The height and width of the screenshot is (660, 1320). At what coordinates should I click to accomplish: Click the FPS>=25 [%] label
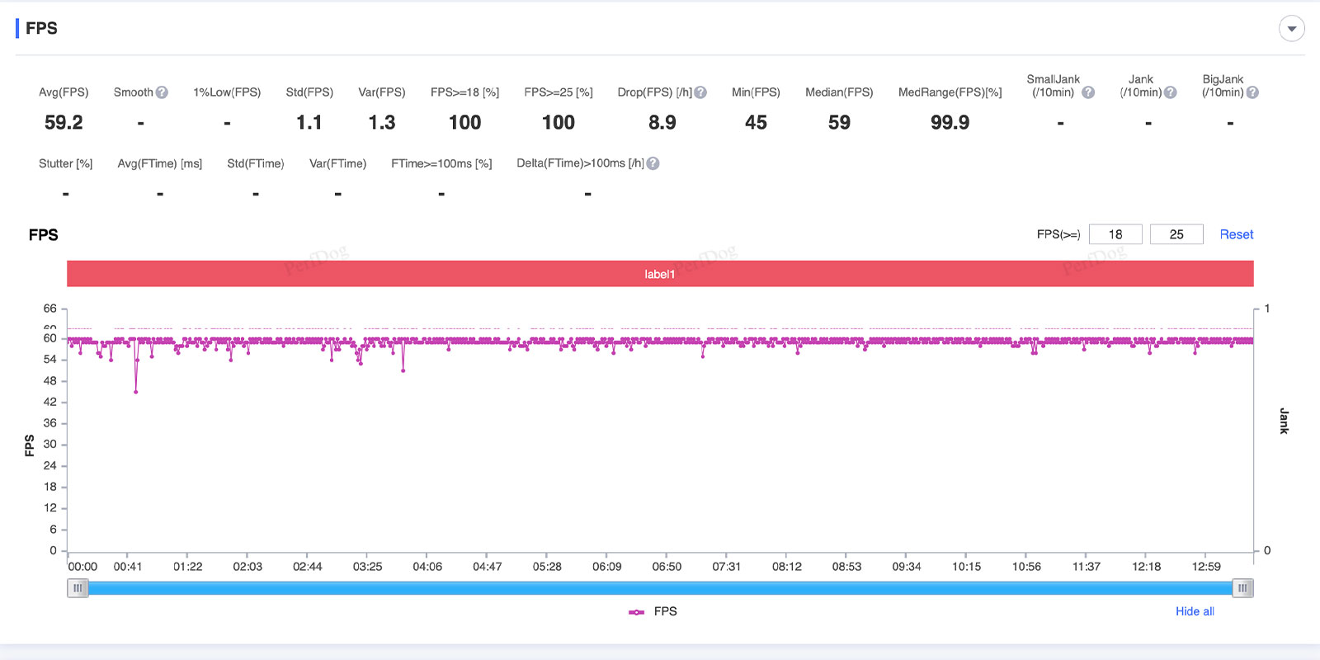[x=559, y=92]
